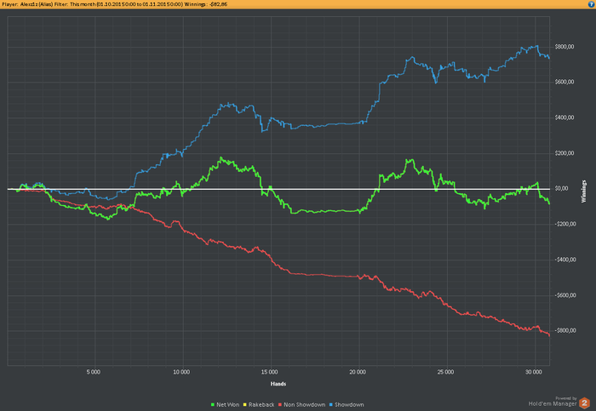Click the player and filter header text
Viewport: 596px width, 411px height.
click(x=114, y=4)
